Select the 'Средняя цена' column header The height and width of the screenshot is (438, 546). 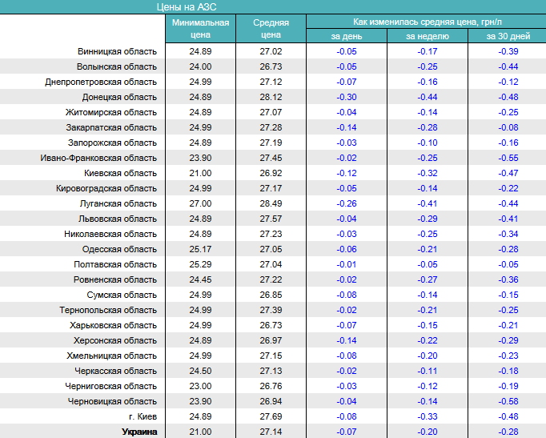coord(271,29)
